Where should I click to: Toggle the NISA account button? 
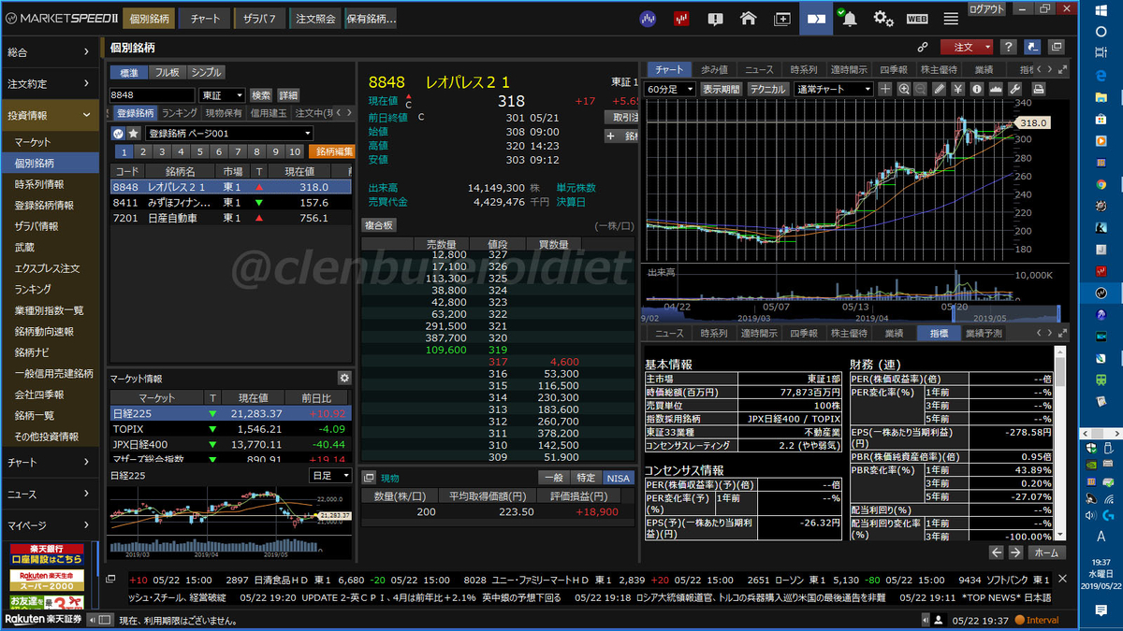pos(617,478)
